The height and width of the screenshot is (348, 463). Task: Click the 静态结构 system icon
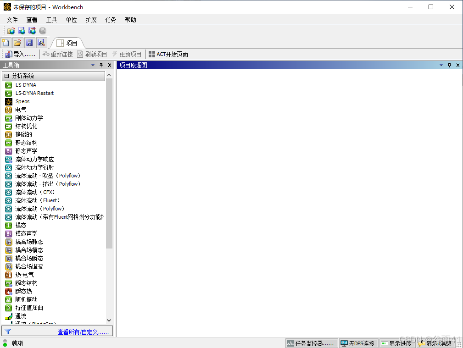[9, 143]
